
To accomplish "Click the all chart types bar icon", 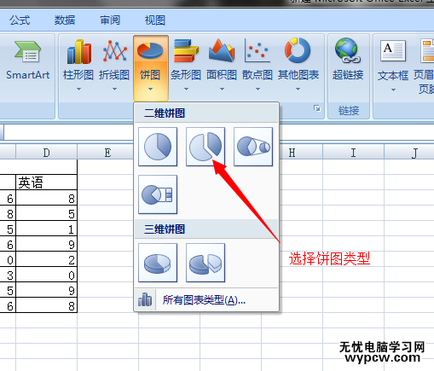I will click(x=145, y=299).
